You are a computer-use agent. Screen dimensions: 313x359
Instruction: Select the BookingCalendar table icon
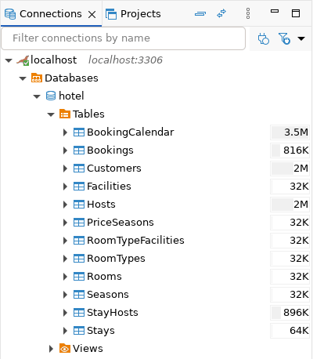coord(79,132)
